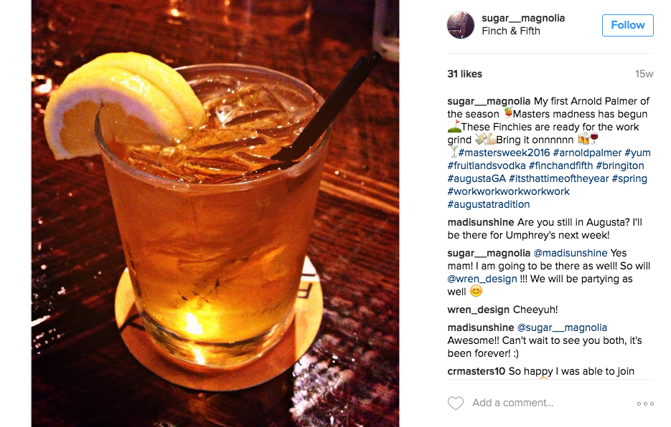The width and height of the screenshot is (671, 427).
Task: Open the #augustatradition hashtag
Action: coord(488,204)
